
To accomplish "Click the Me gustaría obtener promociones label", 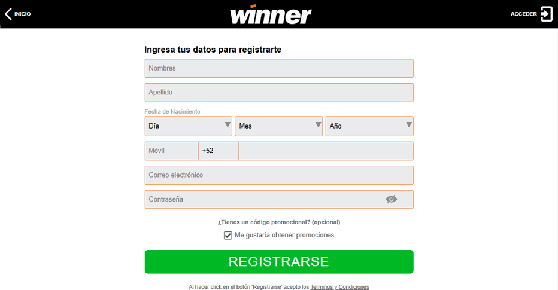I will pos(284,235).
